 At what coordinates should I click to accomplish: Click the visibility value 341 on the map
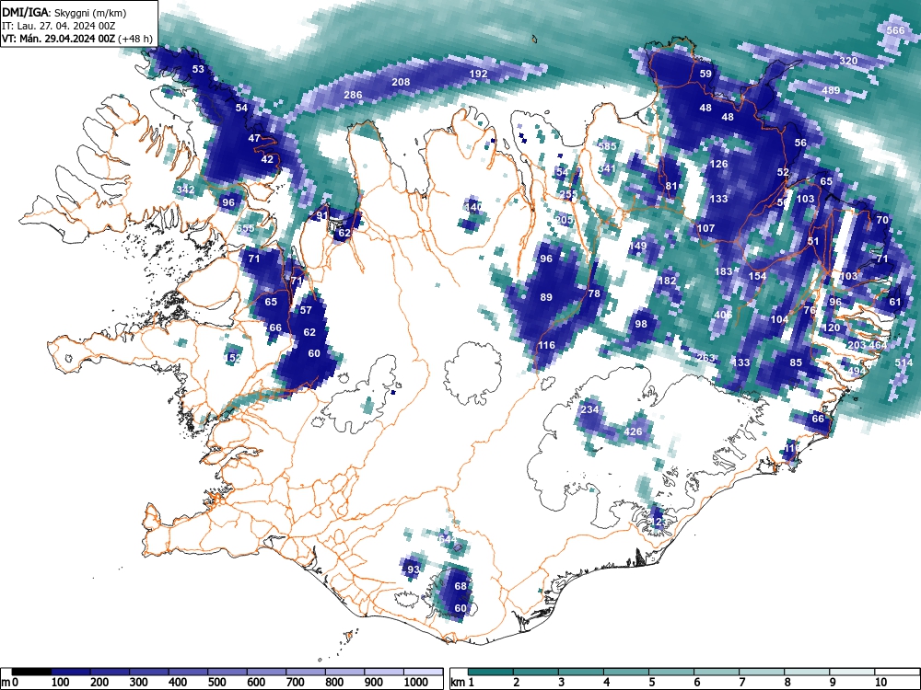coord(607,168)
